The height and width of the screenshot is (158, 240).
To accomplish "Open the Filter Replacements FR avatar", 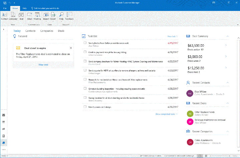I will 190,114.
